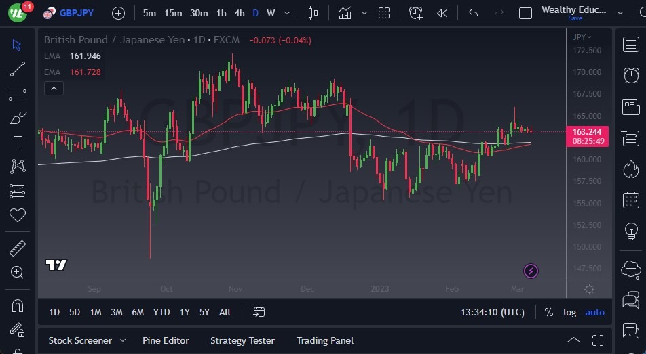
Task: Open the watchlist panel icon
Action: click(631, 45)
